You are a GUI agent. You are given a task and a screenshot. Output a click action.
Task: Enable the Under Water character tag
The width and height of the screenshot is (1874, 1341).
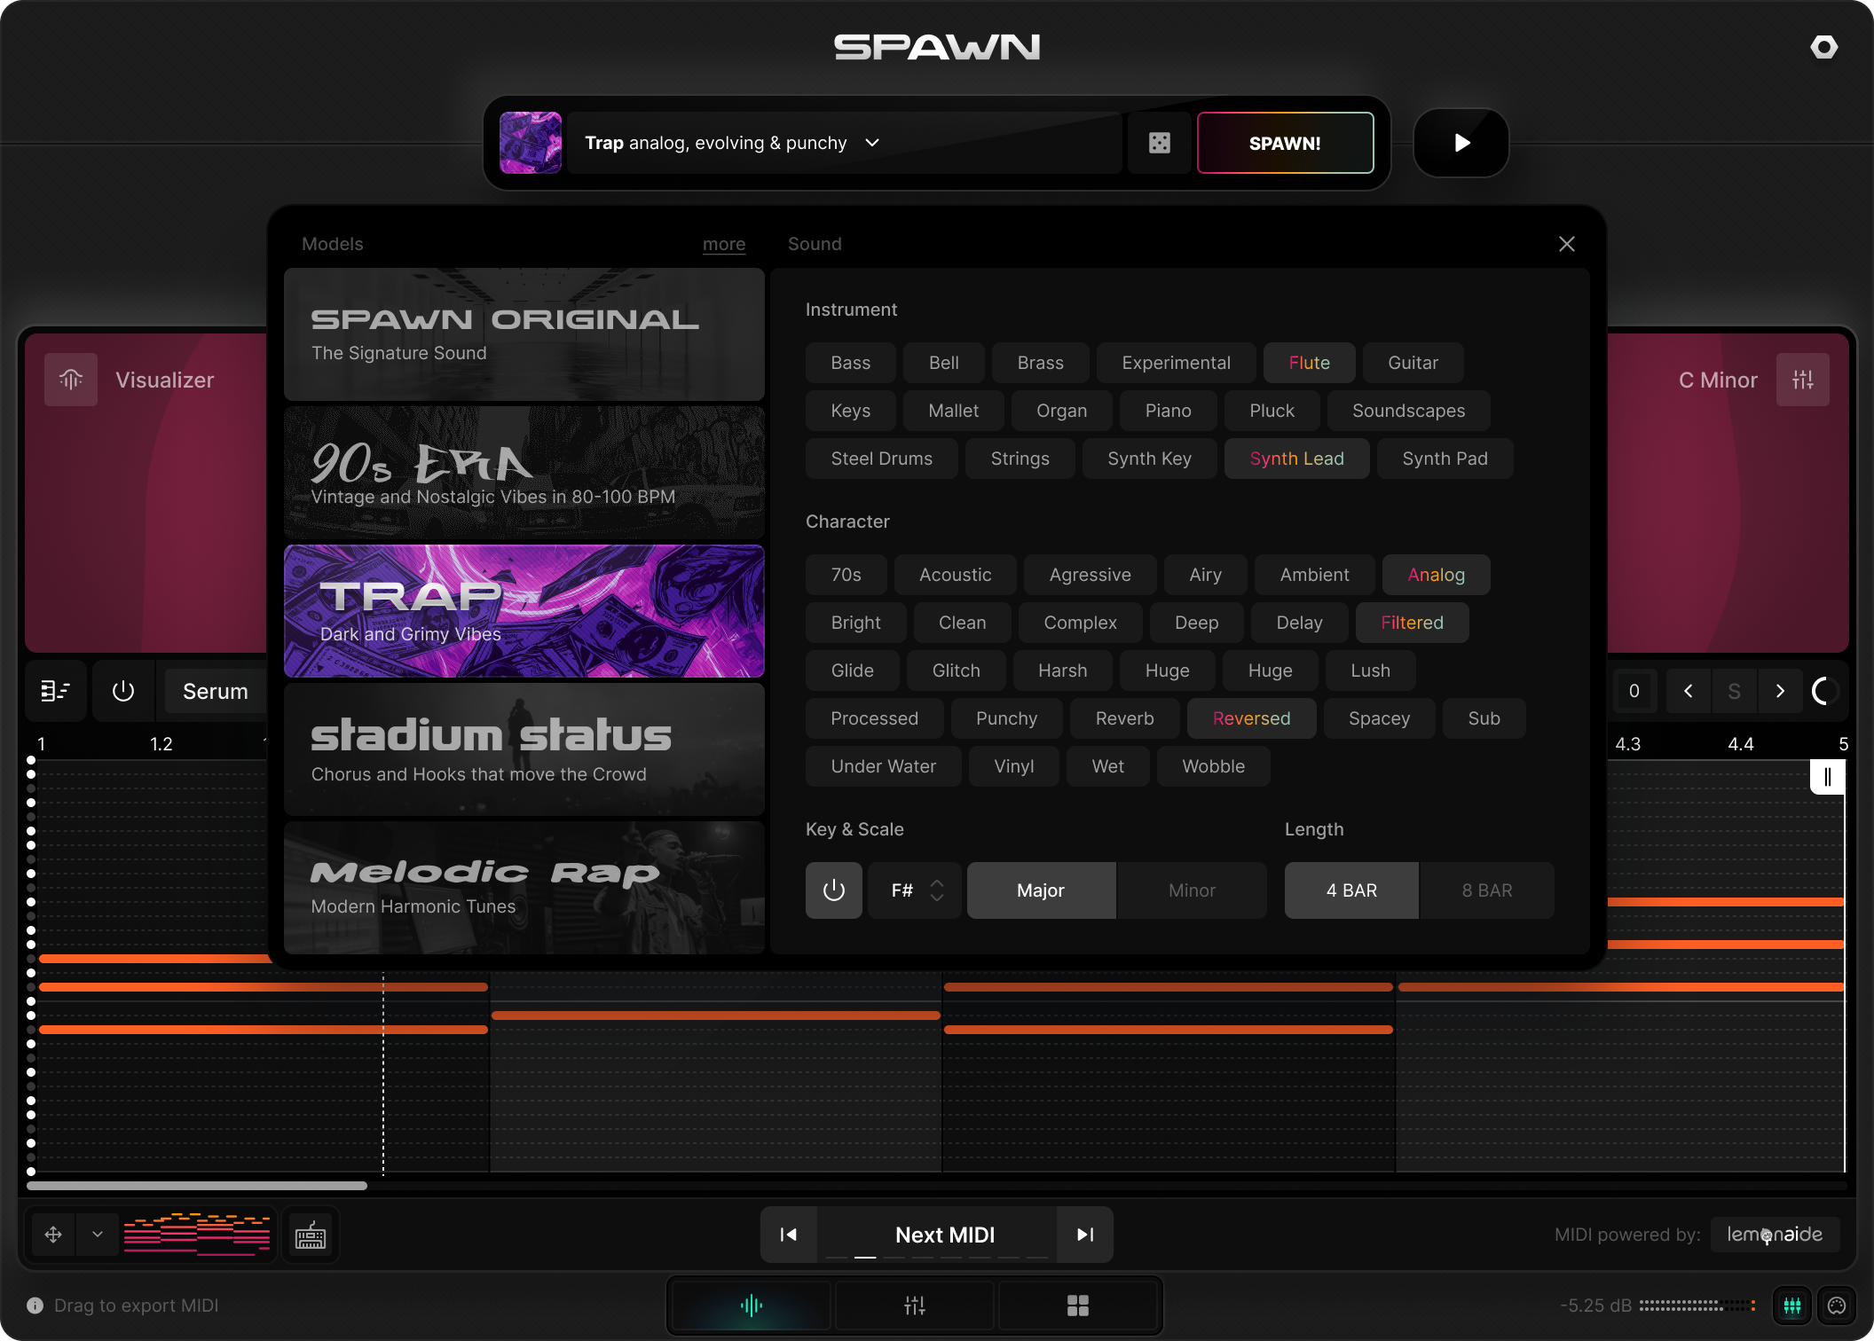pyautogui.click(x=883, y=766)
